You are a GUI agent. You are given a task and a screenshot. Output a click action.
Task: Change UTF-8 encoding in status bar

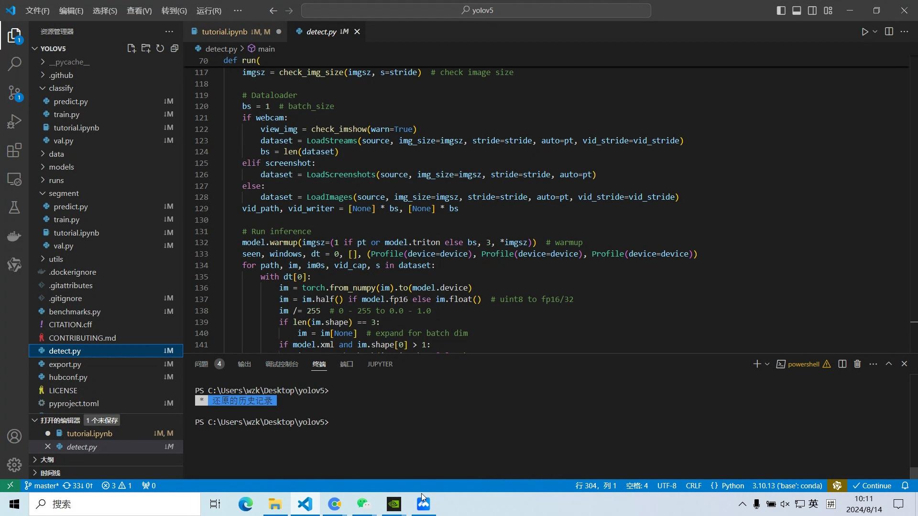point(667,485)
